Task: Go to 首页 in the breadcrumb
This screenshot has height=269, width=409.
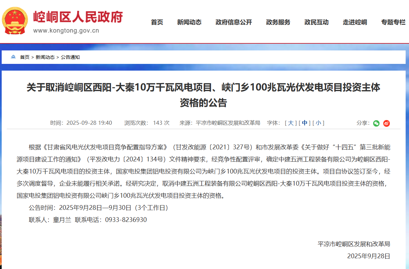Action: click(x=25, y=57)
